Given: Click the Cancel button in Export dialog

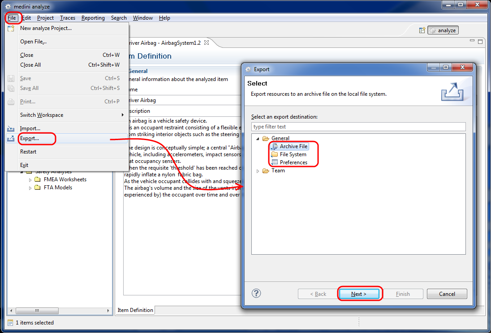Looking at the screenshot, I should click(447, 294).
